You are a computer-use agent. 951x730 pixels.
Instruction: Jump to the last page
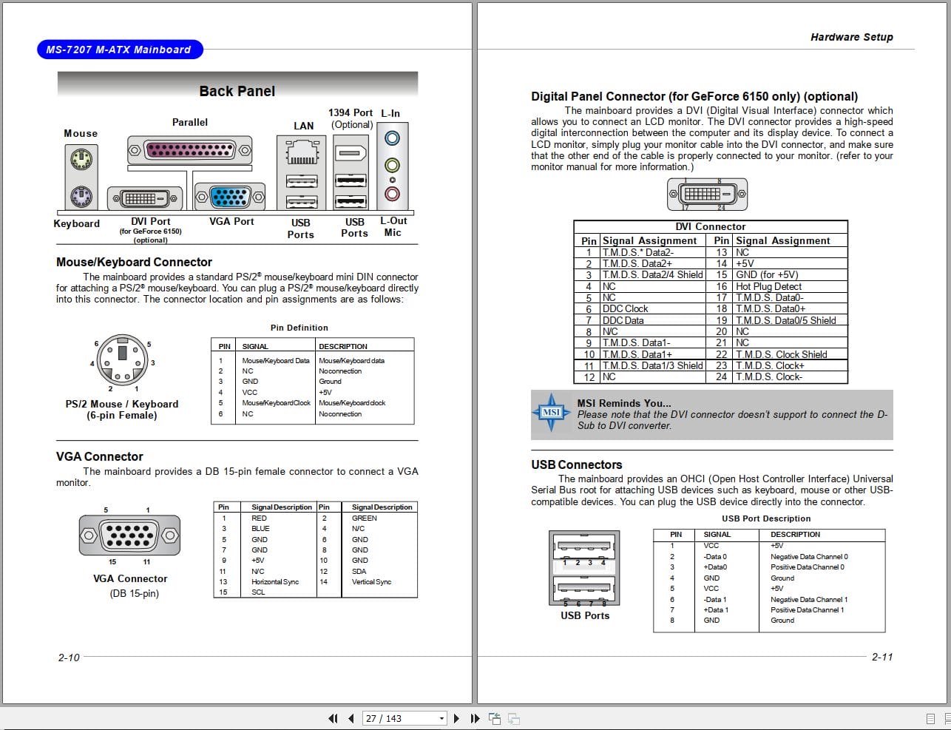[475, 718]
